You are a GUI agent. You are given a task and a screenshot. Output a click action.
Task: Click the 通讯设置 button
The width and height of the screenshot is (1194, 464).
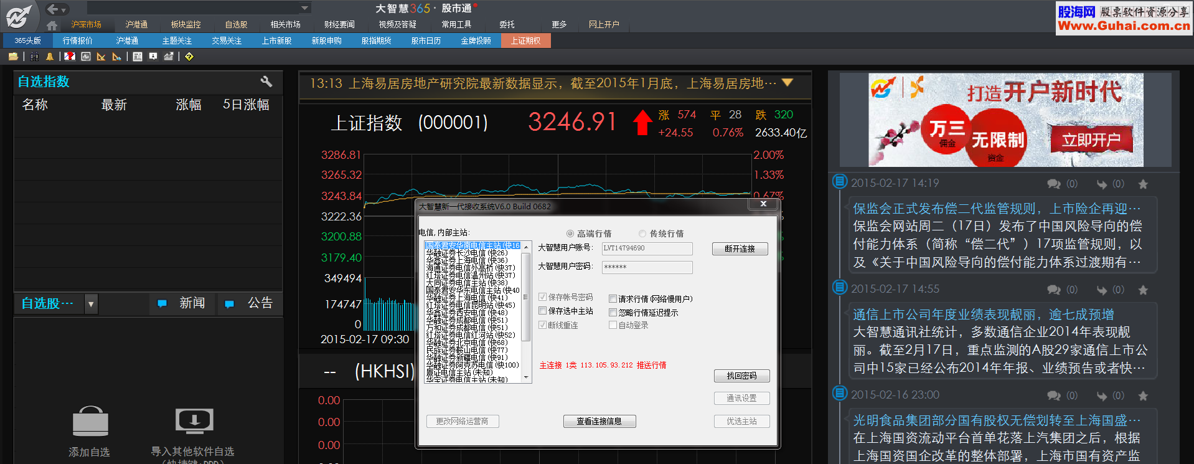[x=741, y=398]
